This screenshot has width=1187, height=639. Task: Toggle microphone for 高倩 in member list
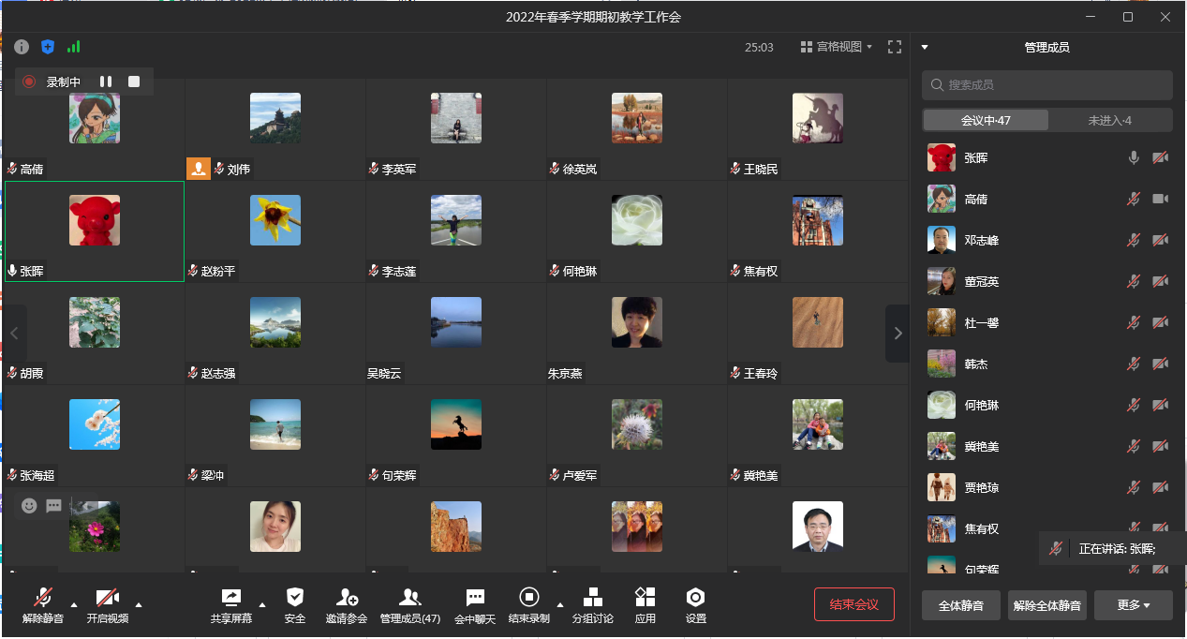click(1134, 199)
